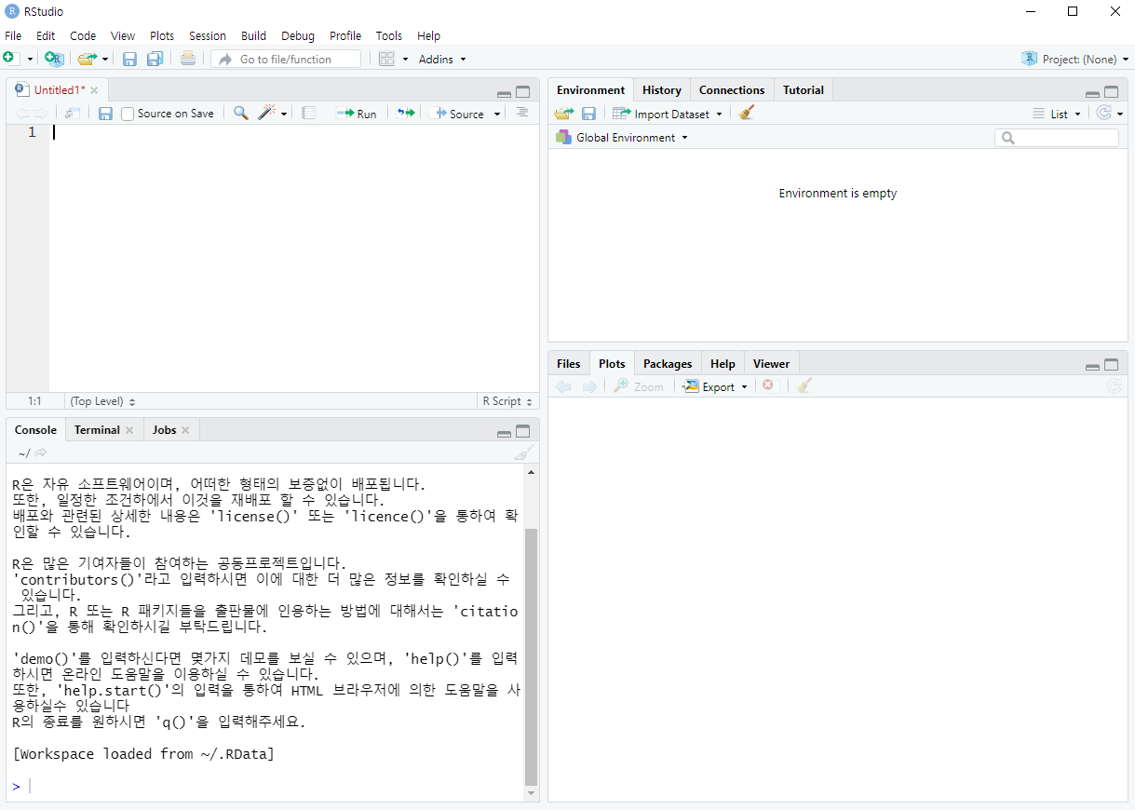Refresh the environment with the circular arrow icon
This screenshot has width=1135, height=810.
(1104, 113)
